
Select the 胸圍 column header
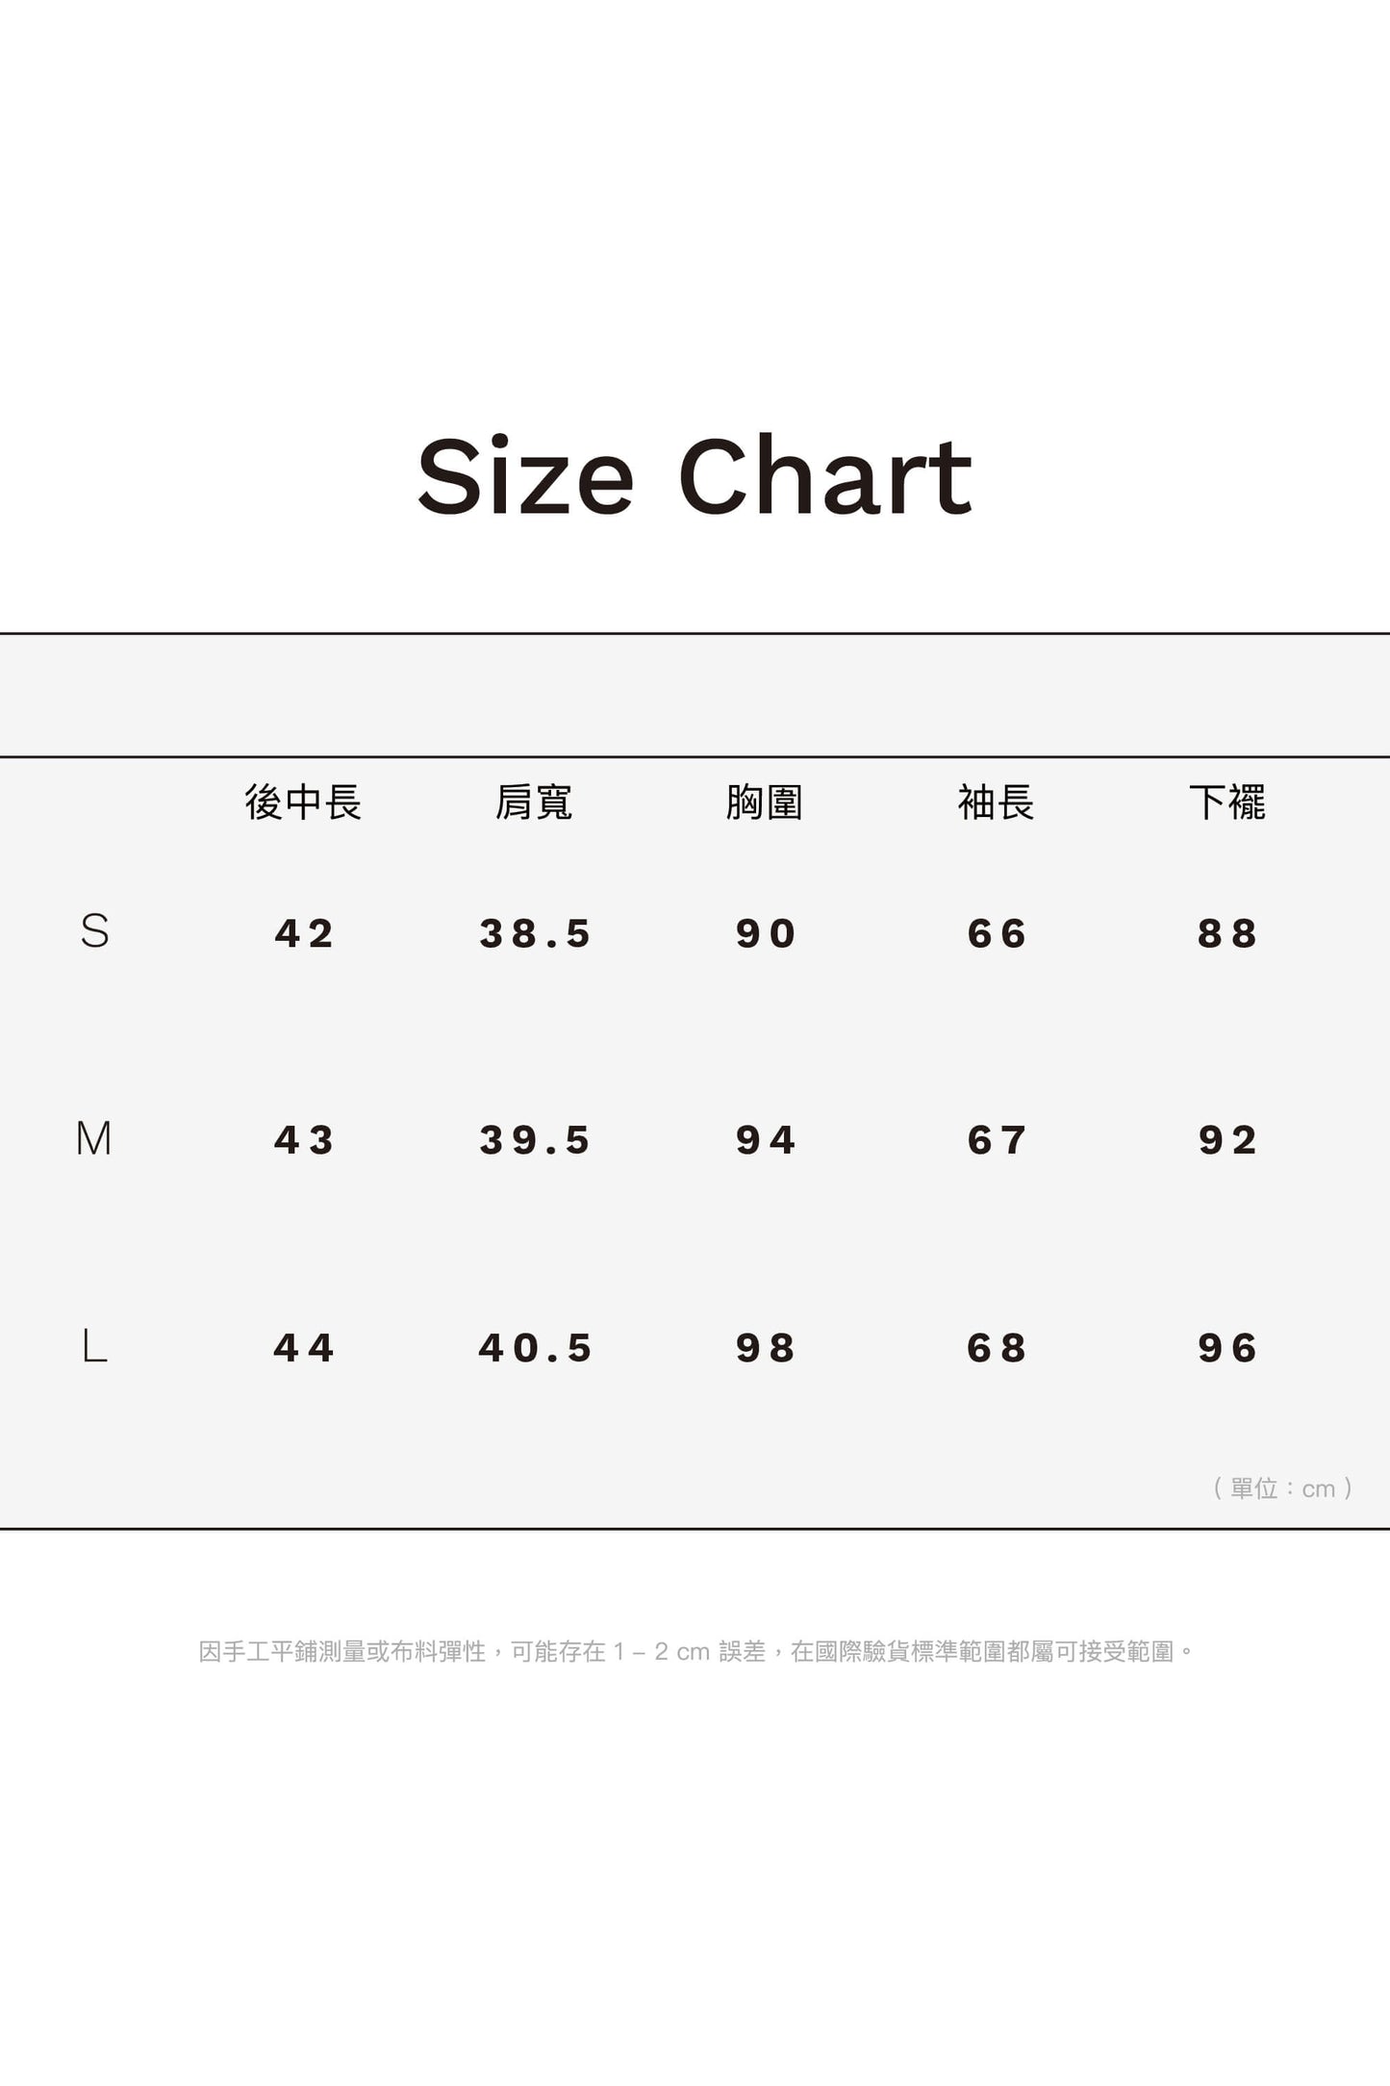pyautogui.click(x=765, y=802)
